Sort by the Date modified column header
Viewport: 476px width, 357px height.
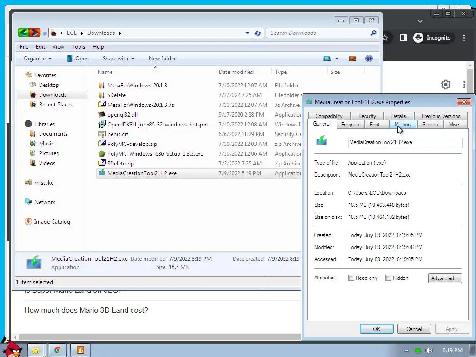click(236, 72)
